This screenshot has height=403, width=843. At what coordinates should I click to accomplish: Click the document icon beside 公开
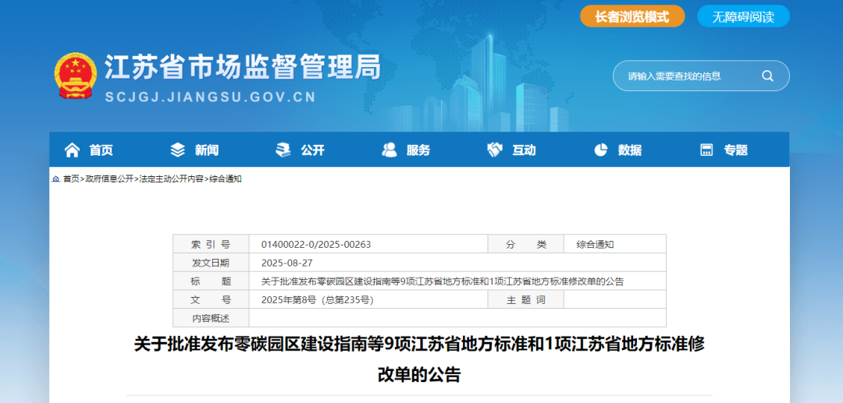(x=283, y=150)
